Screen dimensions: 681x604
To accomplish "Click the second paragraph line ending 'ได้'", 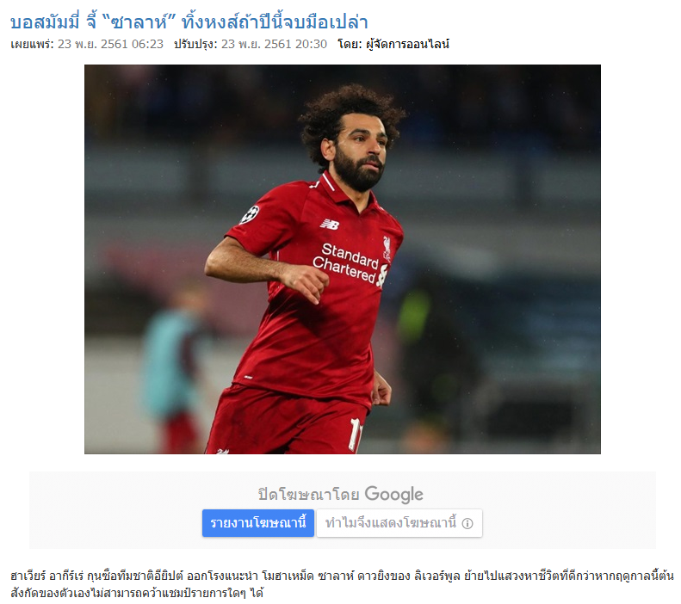I will click(137, 593).
